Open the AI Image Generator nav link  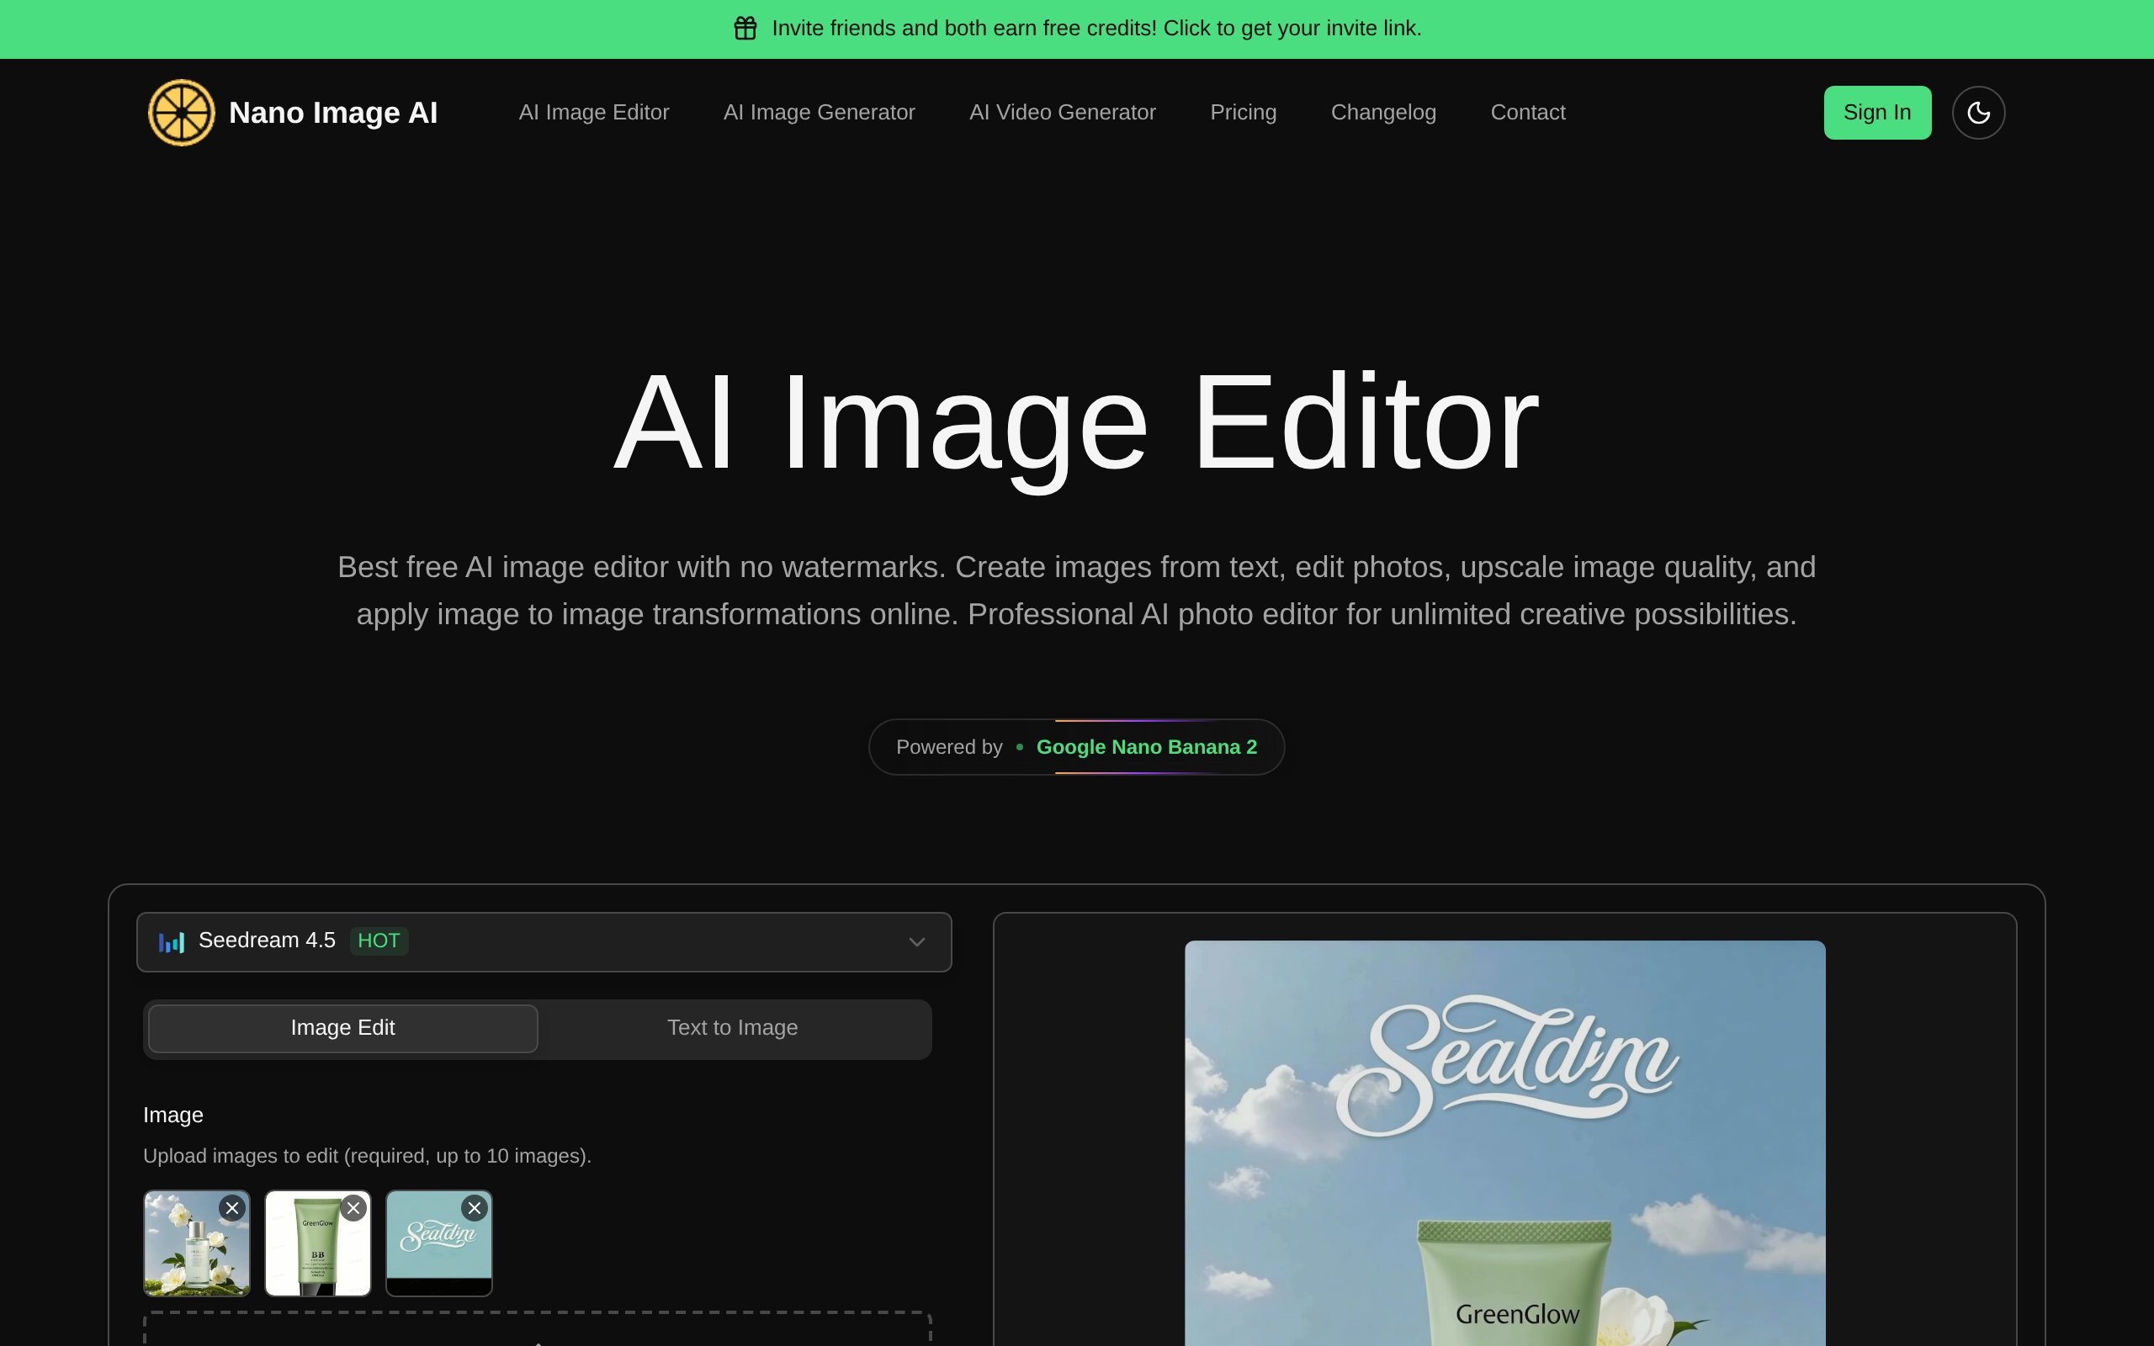[819, 112]
